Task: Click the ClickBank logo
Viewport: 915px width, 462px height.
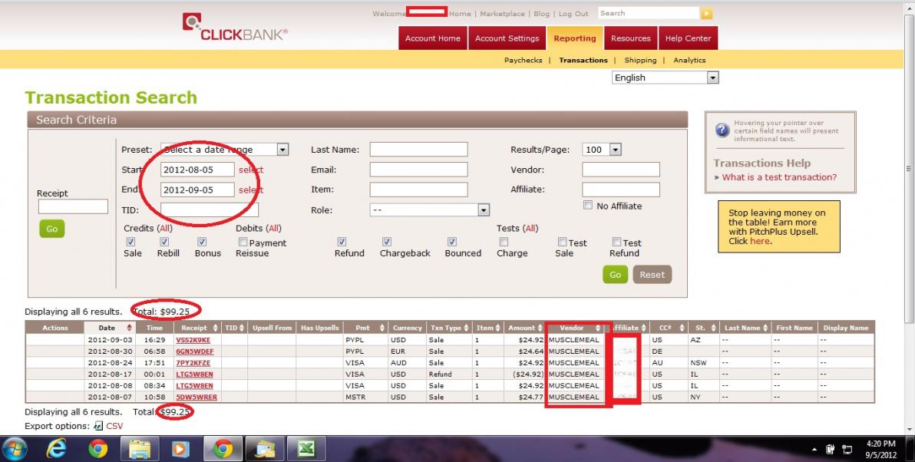Action: (235, 28)
